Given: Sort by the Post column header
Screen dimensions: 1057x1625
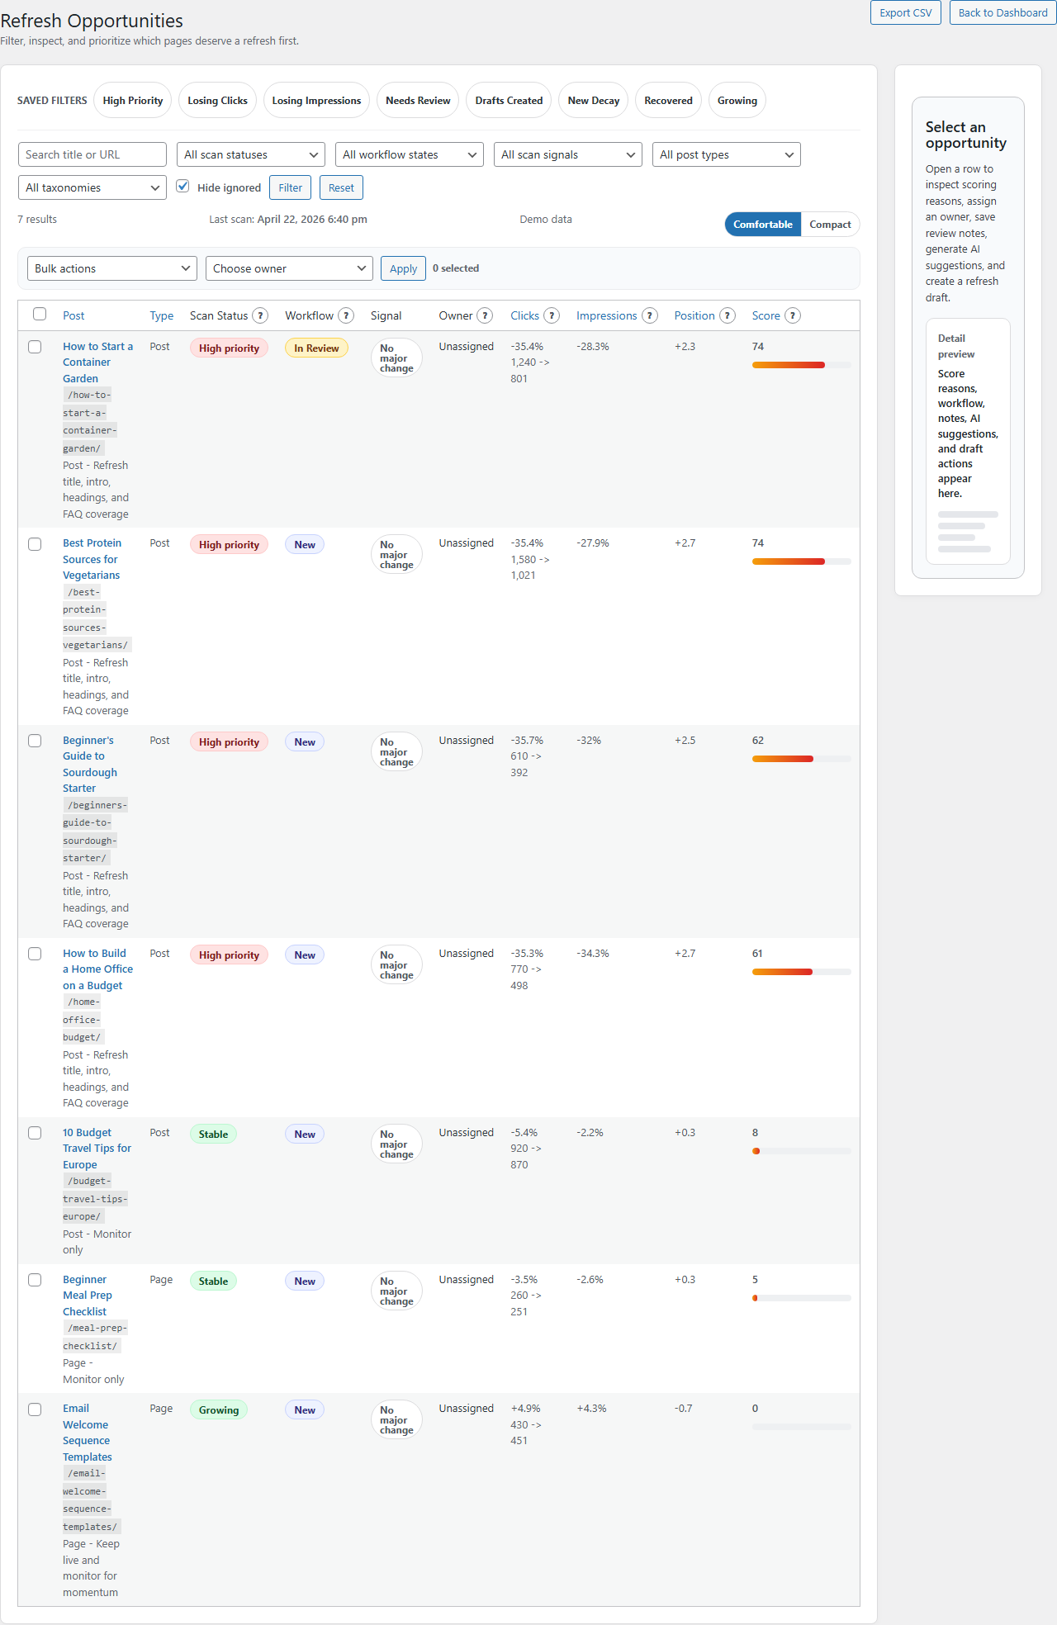Looking at the screenshot, I should point(73,315).
